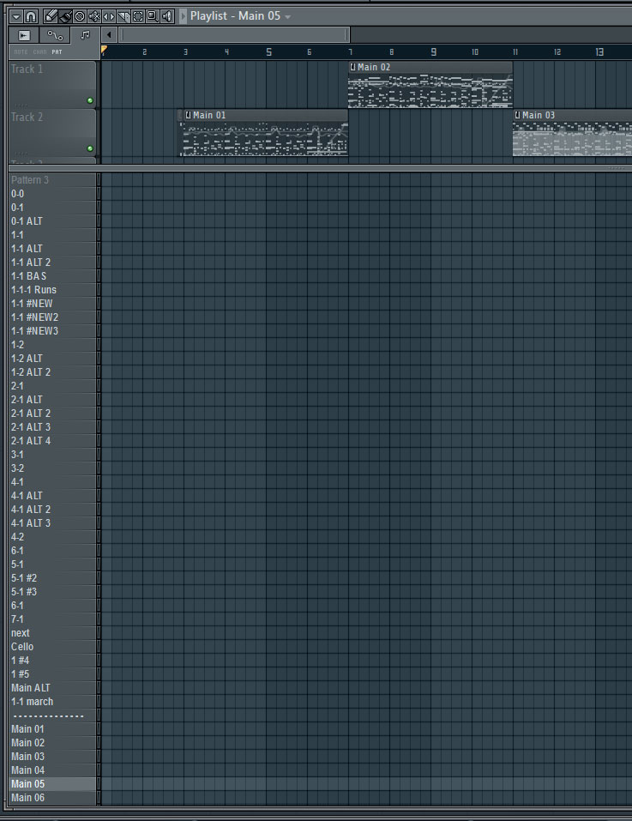This screenshot has width=632, height=821.
Task: Open the Main 05 pattern dropdown in title
Action: tap(288, 17)
